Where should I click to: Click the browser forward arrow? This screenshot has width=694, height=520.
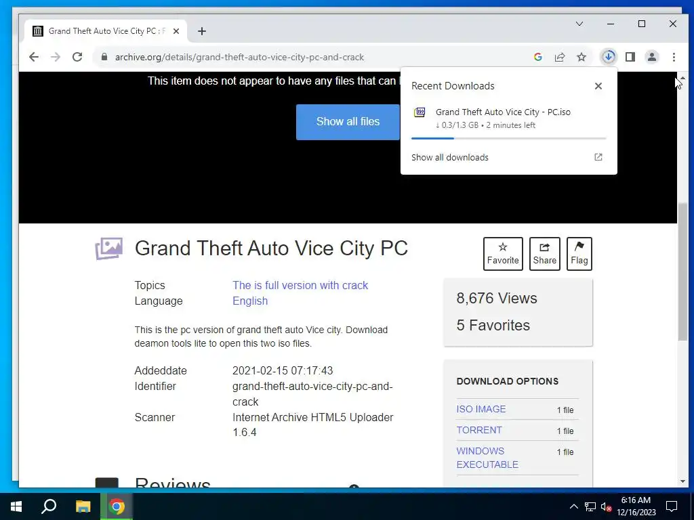pyautogui.click(x=56, y=57)
